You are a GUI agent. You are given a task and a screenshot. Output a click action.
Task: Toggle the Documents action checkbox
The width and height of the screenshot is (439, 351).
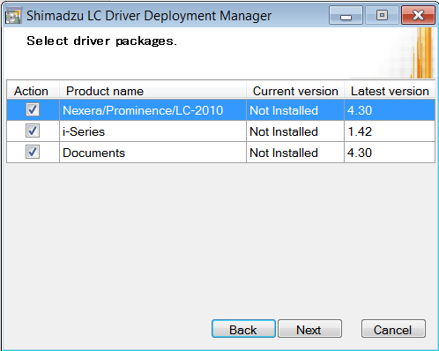33,152
